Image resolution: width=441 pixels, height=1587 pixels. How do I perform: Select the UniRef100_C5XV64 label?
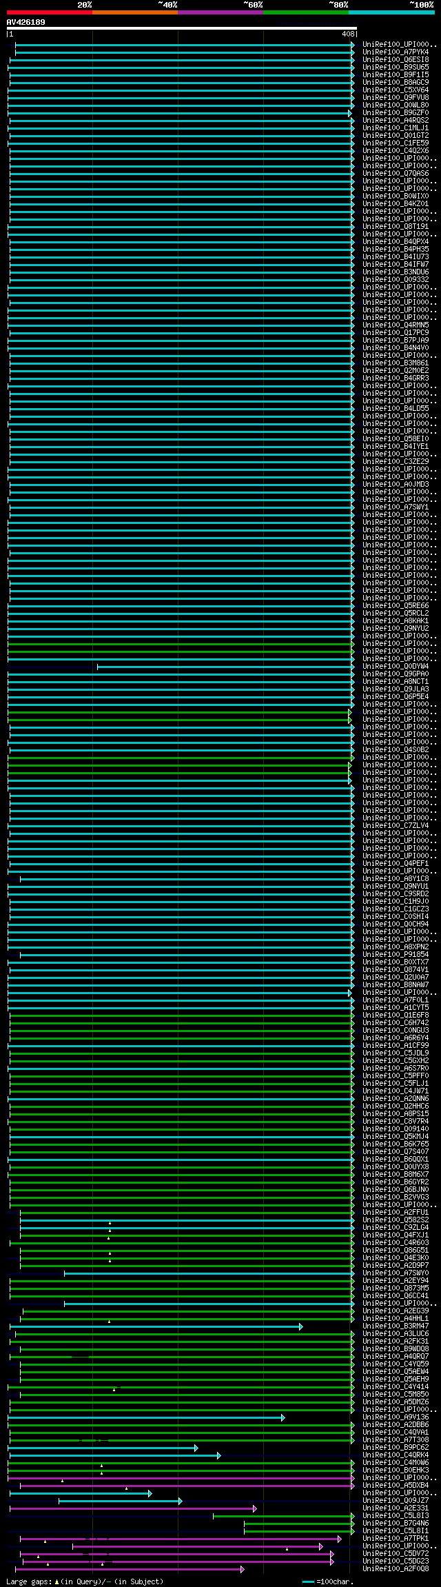pyautogui.click(x=396, y=90)
